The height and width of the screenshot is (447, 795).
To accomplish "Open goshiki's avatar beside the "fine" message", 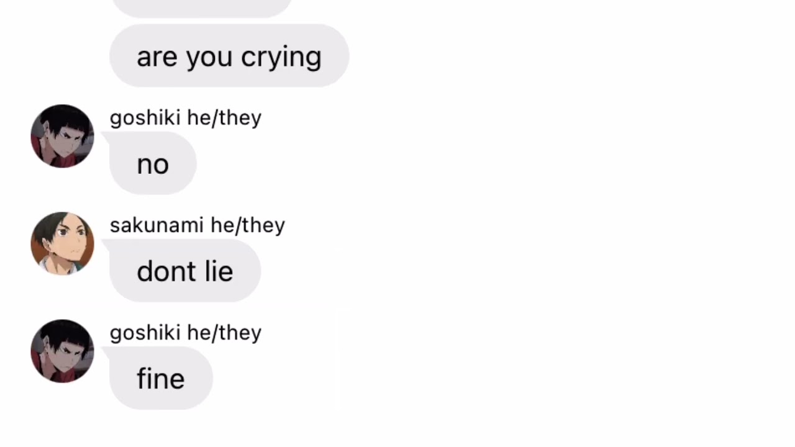I will coord(62,351).
